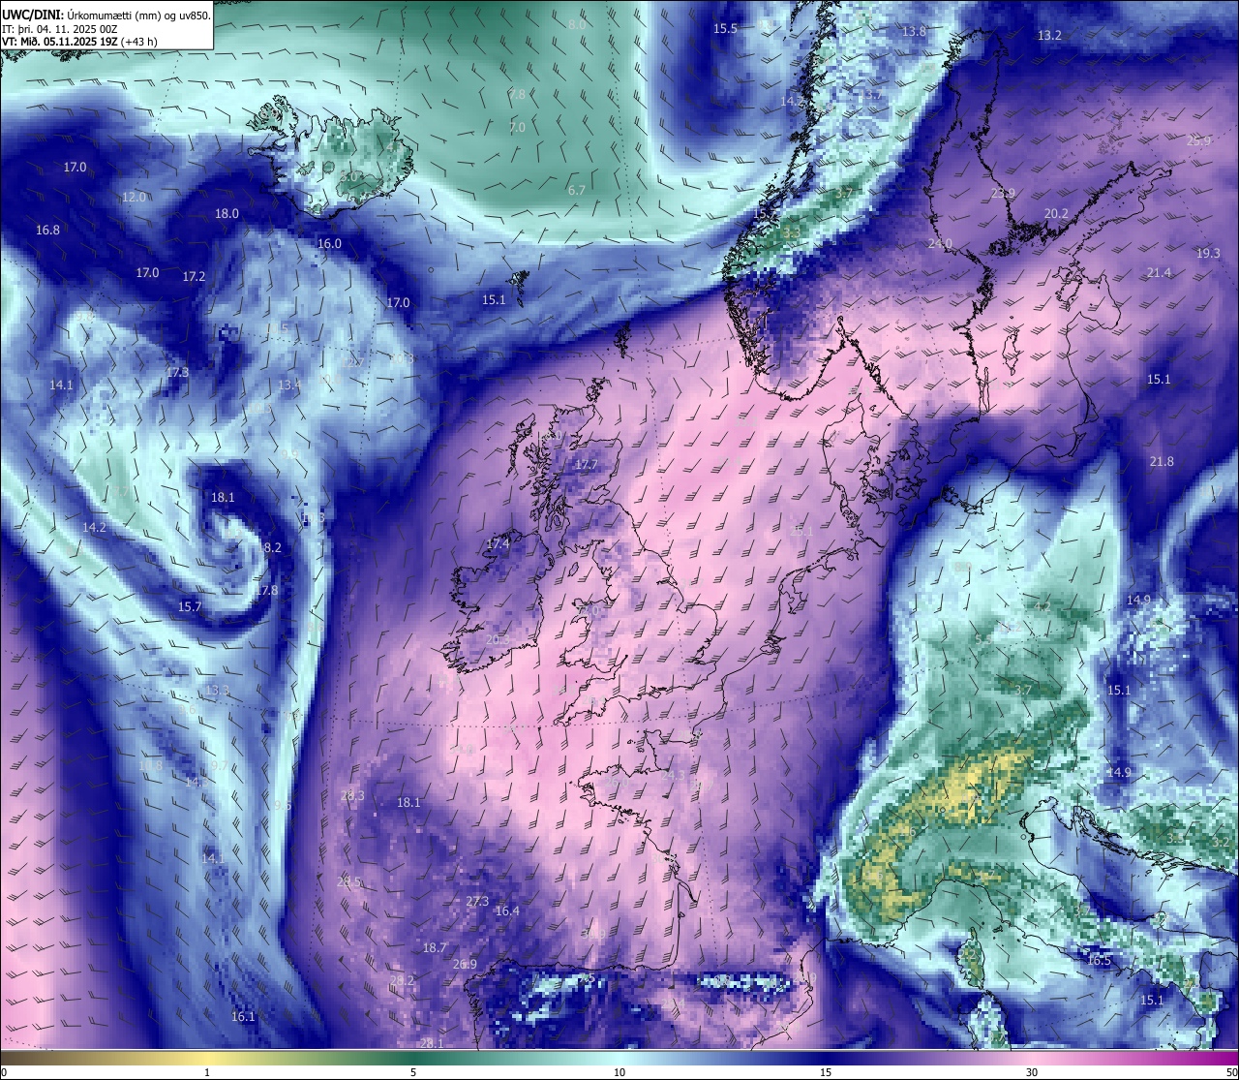Click the map value label "13.2"
Image resolution: width=1239 pixels, height=1080 pixels.
(x=1049, y=36)
